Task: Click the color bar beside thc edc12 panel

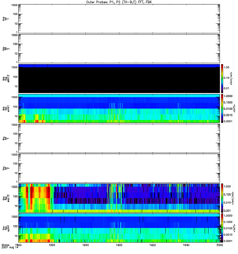Action: pyautogui.click(x=222, y=198)
